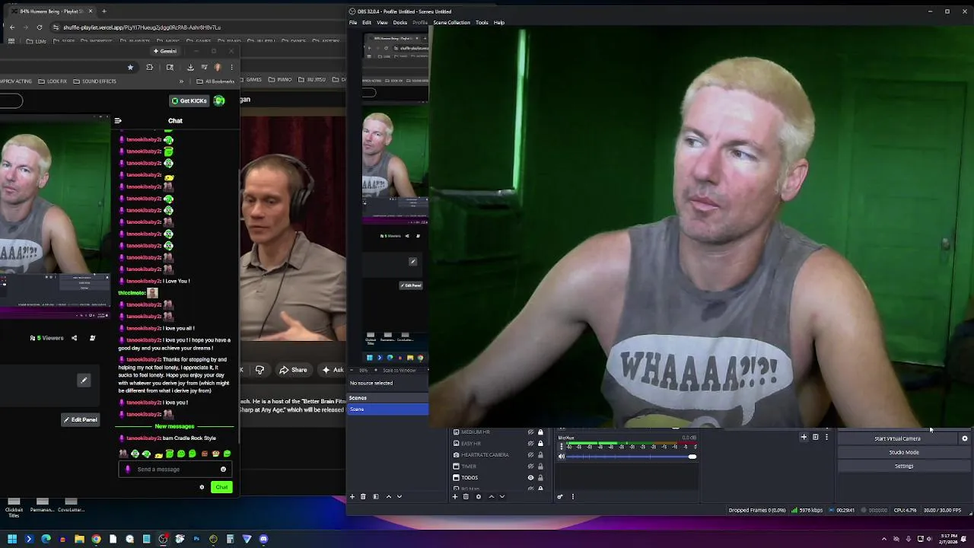Open Chrome downloads icon
The width and height of the screenshot is (974, 548).
tap(190, 67)
